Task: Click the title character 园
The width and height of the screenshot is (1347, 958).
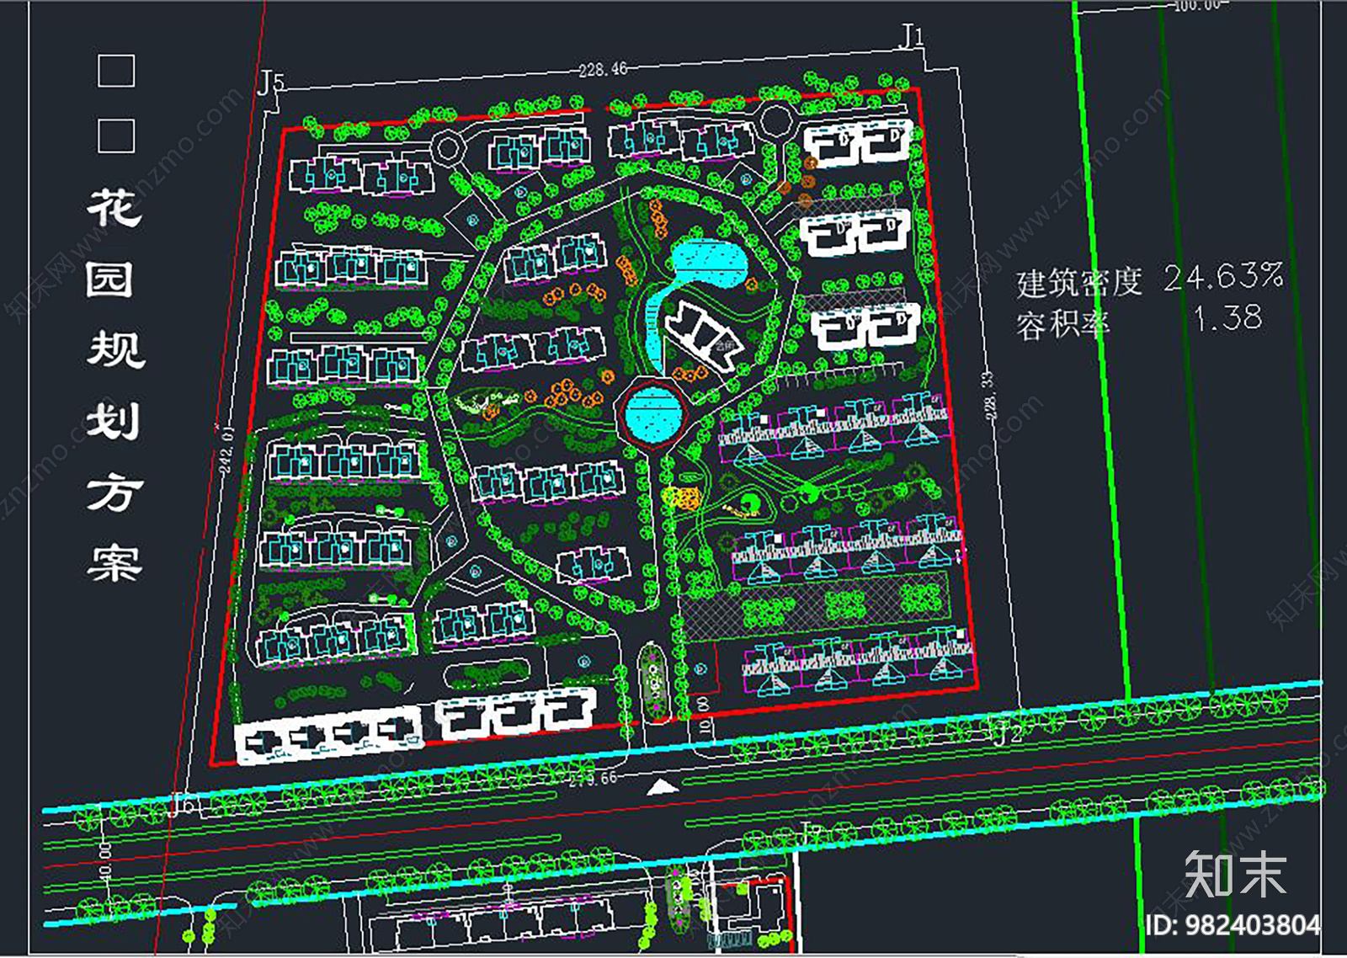Action: click(x=110, y=279)
